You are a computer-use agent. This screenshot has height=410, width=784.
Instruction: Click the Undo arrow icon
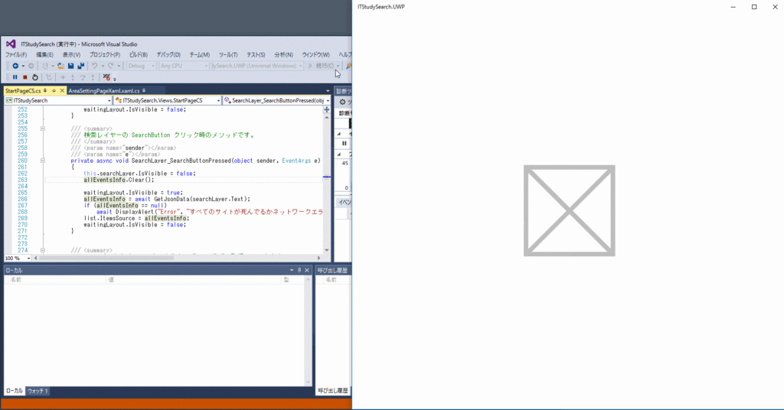(94, 66)
